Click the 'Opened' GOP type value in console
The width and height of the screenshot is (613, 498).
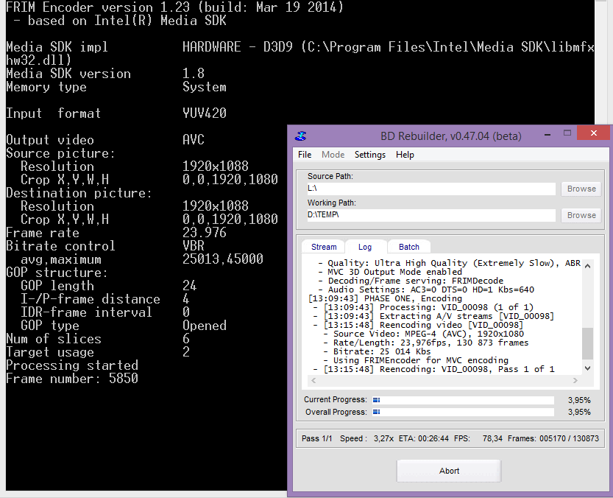[205, 326]
